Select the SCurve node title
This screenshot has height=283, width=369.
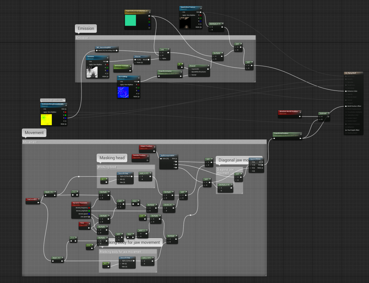point(138,57)
